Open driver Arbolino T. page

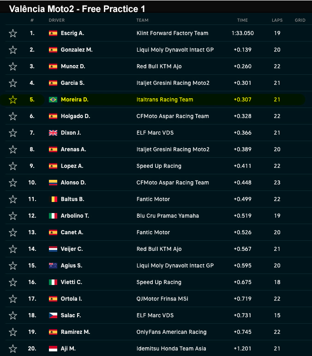click(x=75, y=216)
